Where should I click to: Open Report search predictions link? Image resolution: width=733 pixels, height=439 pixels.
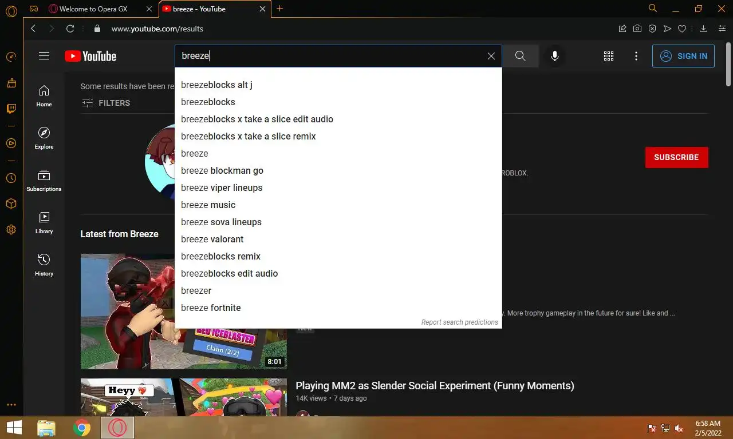[459, 322]
